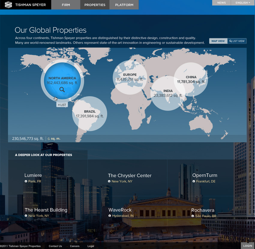
Task: Click the location pin icon next to Frankfurt, DE
Action: (x=194, y=181)
